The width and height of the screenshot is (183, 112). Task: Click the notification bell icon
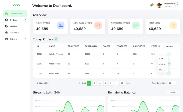[x=151, y=5]
